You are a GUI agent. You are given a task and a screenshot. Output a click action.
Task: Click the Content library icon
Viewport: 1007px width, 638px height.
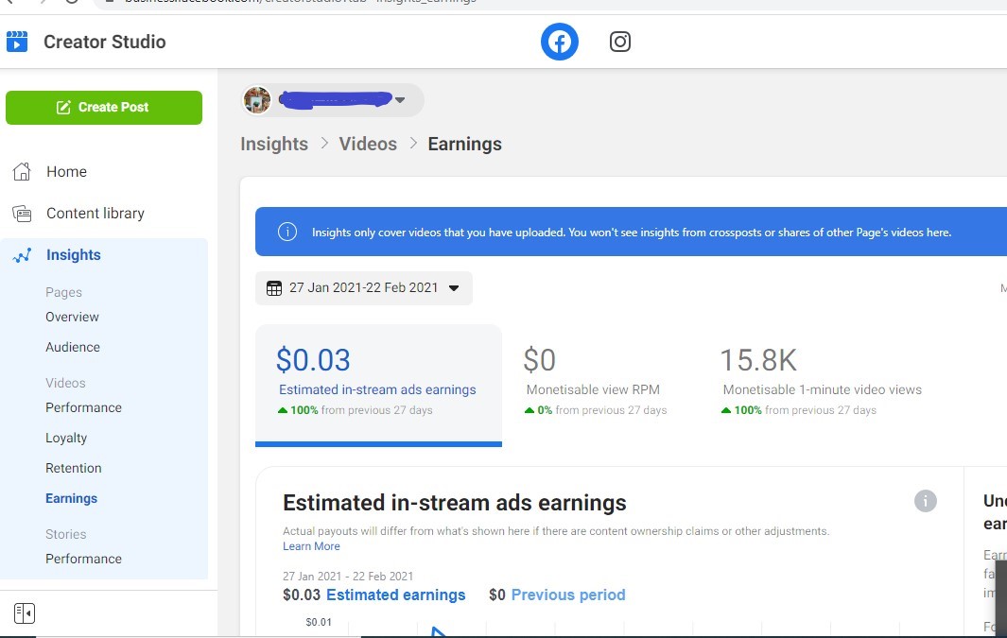[22, 214]
